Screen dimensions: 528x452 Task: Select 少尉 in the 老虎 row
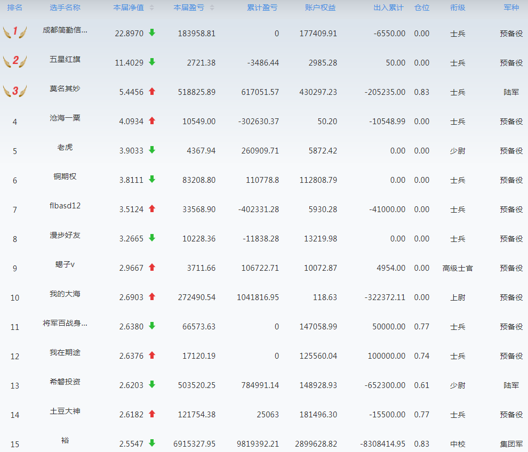(x=458, y=151)
